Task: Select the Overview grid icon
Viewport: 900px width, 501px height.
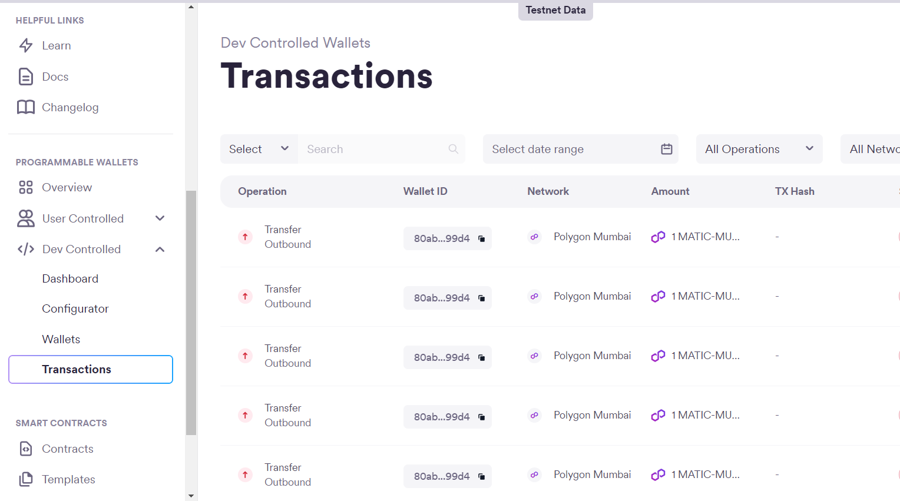Action: [25, 187]
